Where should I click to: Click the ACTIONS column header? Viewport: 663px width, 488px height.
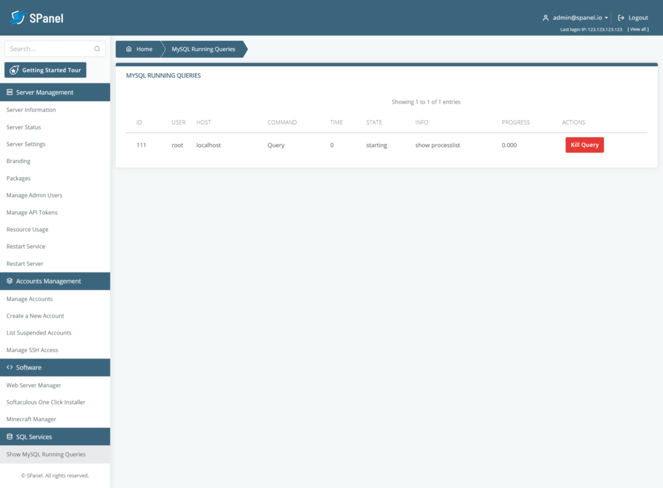(x=574, y=122)
